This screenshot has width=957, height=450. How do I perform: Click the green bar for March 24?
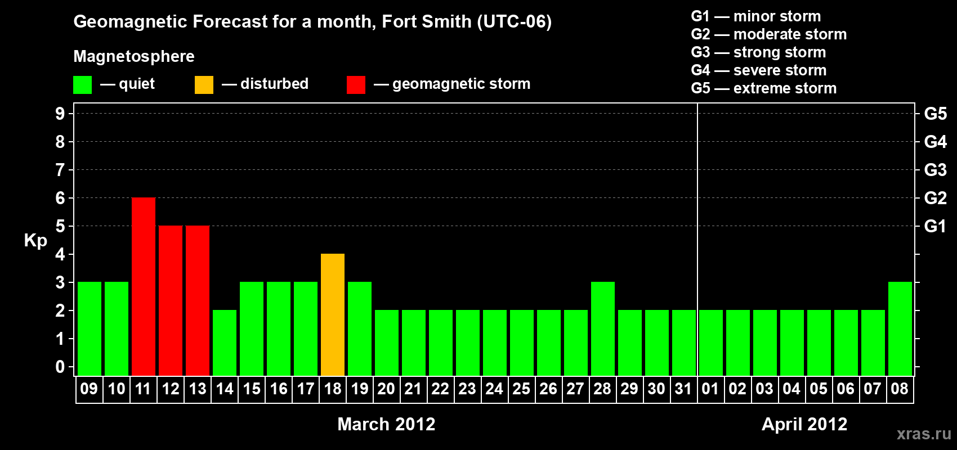click(x=495, y=343)
